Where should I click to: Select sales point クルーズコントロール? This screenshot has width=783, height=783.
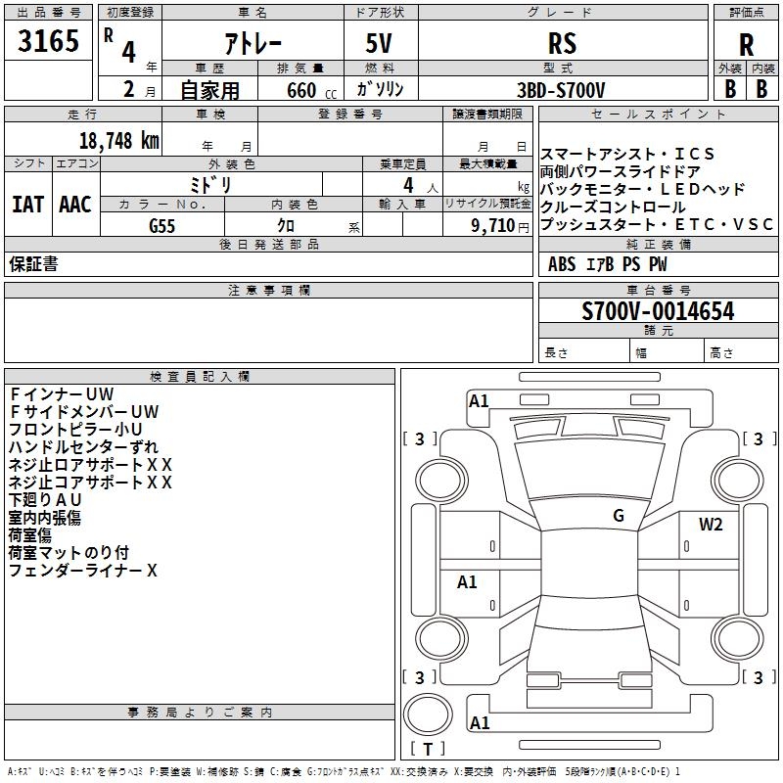[613, 207]
